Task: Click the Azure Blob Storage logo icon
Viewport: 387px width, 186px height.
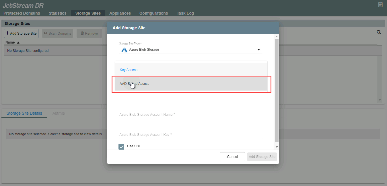Action: click(x=124, y=50)
